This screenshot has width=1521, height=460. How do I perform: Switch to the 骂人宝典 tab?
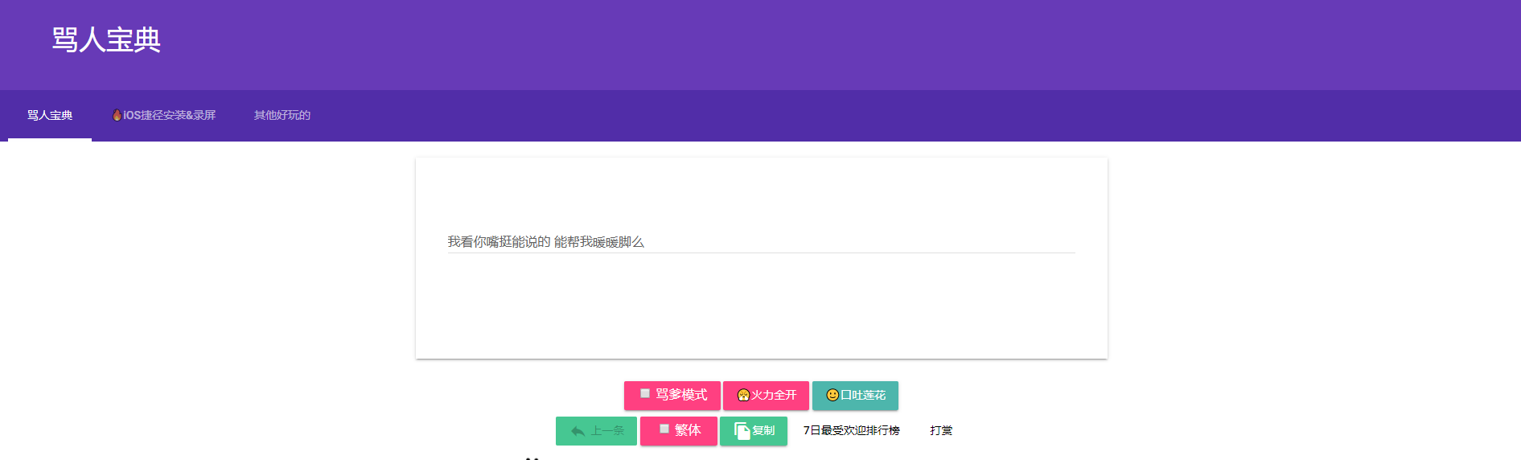50,115
